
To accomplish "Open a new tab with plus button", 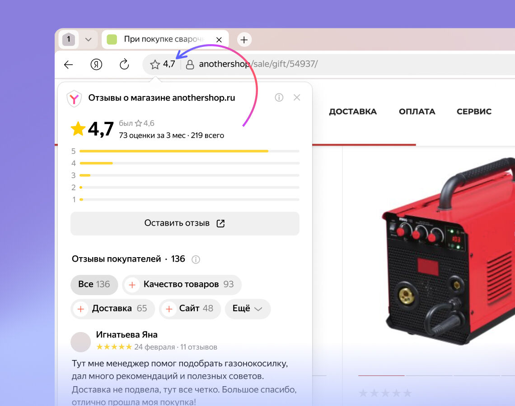I will [x=244, y=40].
